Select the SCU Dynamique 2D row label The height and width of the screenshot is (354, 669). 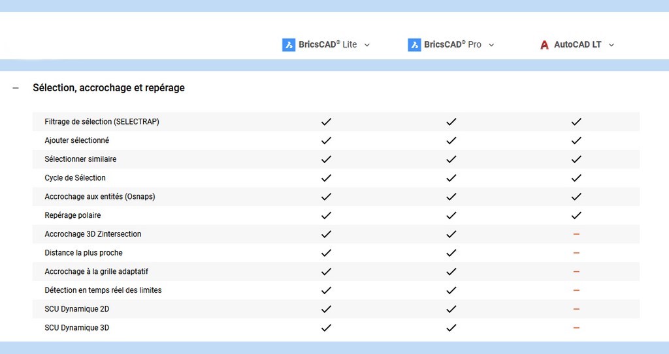click(x=77, y=309)
